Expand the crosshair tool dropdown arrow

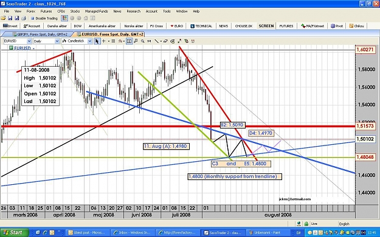(x=108, y=41)
